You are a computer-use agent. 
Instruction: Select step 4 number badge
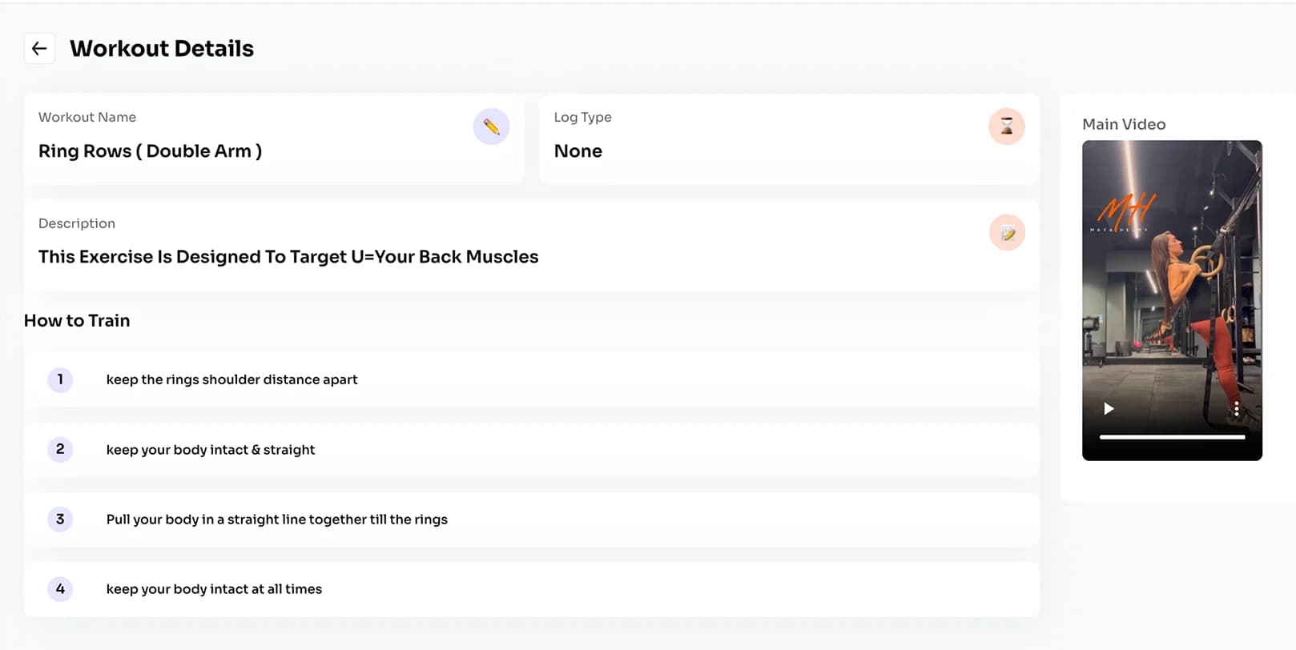coord(60,589)
